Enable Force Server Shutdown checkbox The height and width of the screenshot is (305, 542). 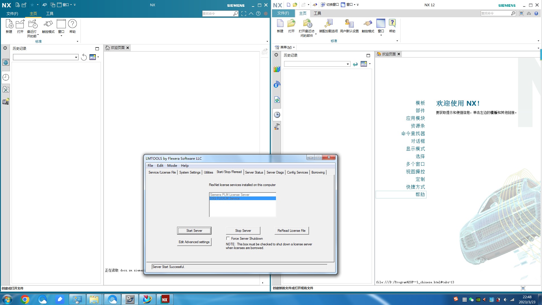(x=228, y=238)
